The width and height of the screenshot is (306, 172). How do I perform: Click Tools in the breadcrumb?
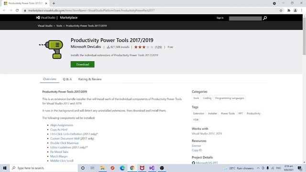[x=59, y=26]
